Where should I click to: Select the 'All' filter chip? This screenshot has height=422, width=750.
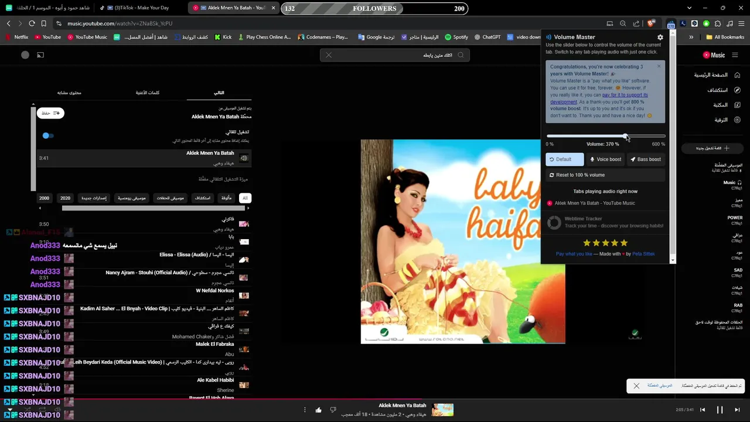245,198
